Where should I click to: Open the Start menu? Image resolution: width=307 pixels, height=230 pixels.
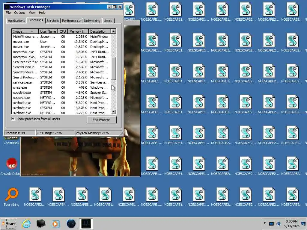[8, 223]
